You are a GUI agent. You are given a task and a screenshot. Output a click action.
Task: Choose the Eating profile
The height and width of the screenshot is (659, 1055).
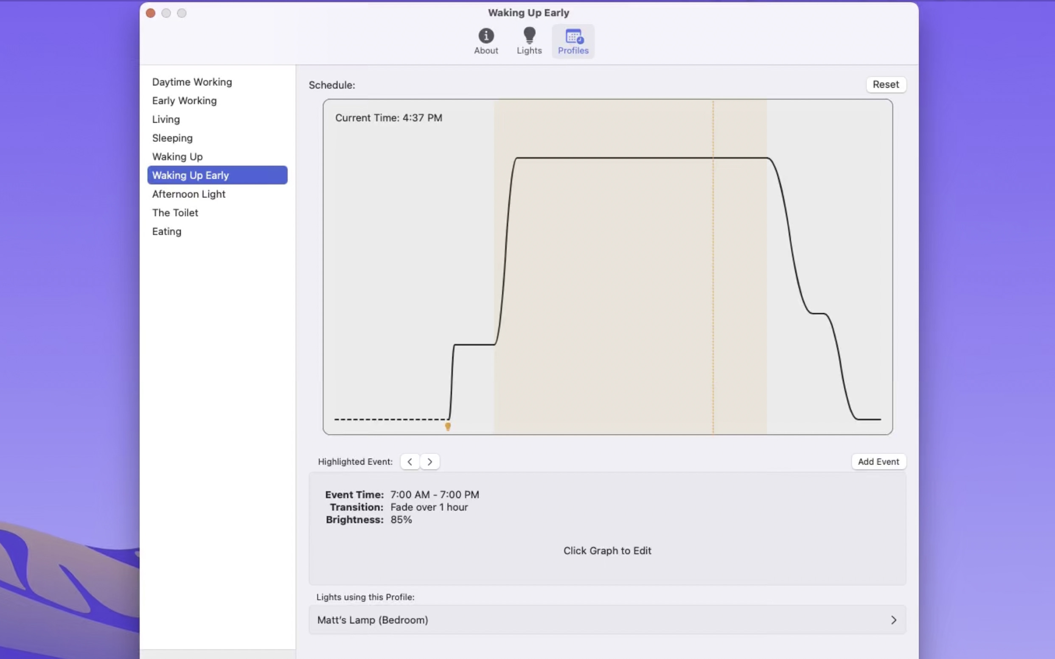pos(167,232)
